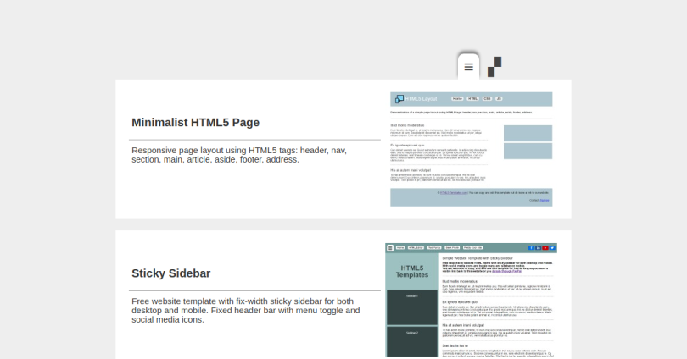The width and height of the screenshot is (687, 359).
Task: Click the Twitter icon in Sticky Sidebar preview
Action: (552, 248)
